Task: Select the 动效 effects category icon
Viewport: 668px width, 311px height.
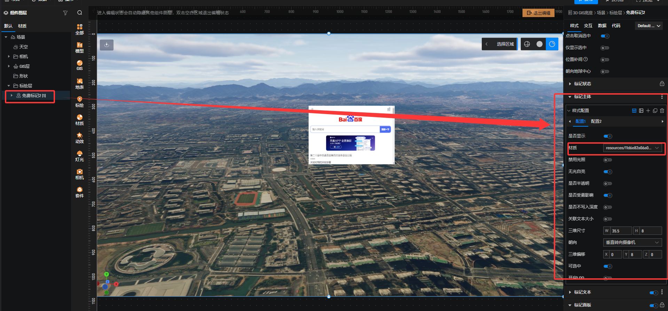Action: pyautogui.click(x=80, y=138)
